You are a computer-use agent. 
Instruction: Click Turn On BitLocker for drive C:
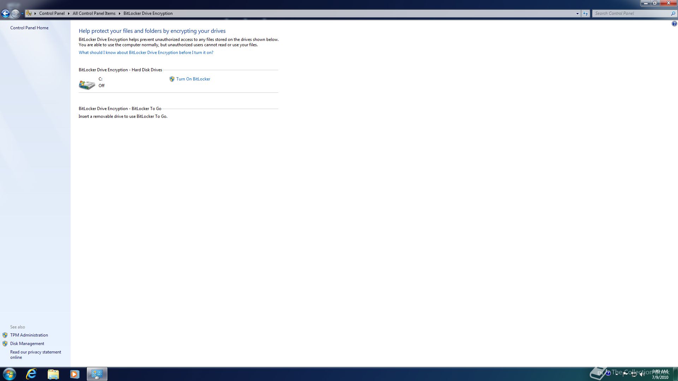[x=193, y=79]
